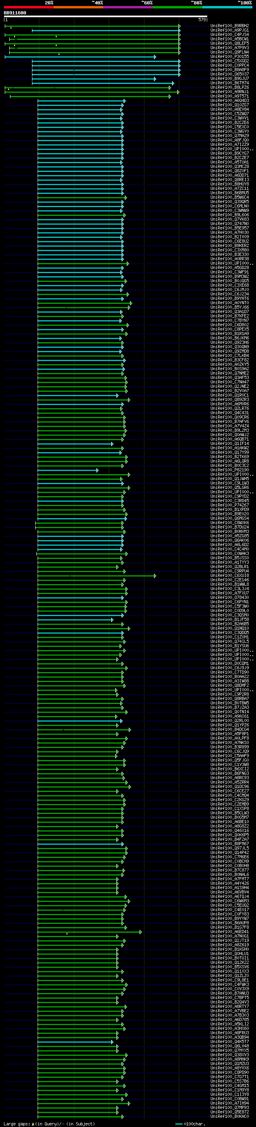Click hit label UniRef100_C8PEX5
256x1127 pixels.
(x=230, y=329)
